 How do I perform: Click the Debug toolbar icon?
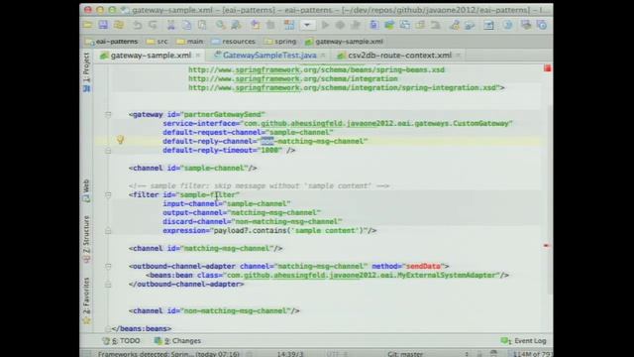pos(340,25)
